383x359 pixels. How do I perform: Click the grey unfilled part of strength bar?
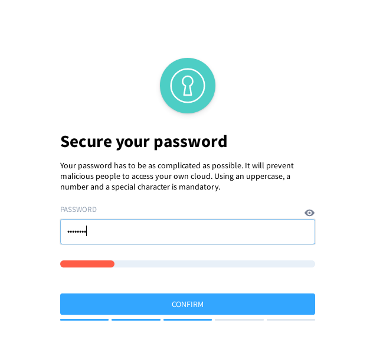pos(215,264)
